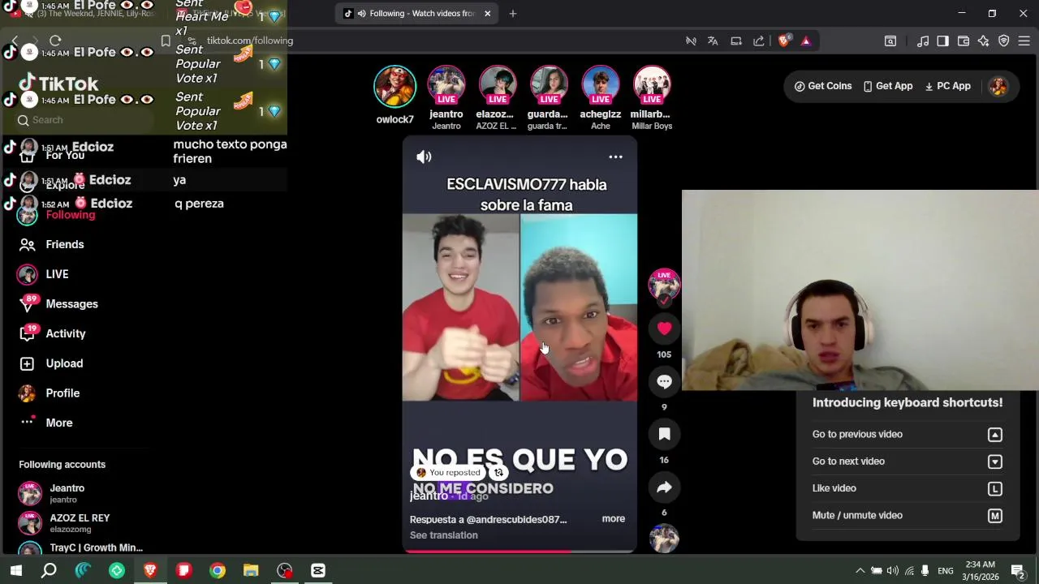Click the L key icon for Like video
The image size is (1039, 584).
point(995,488)
